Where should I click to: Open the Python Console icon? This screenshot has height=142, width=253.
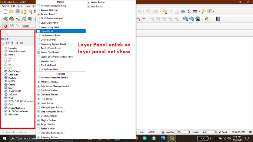(x=207, y=19)
